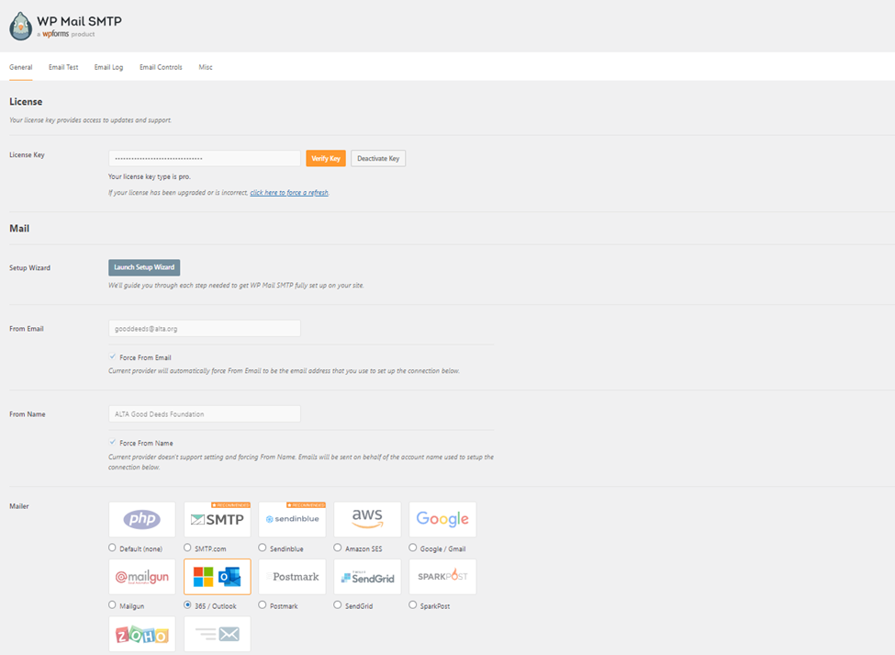Click the License section heading
Screen dimensions: 895x655
point(26,102)
